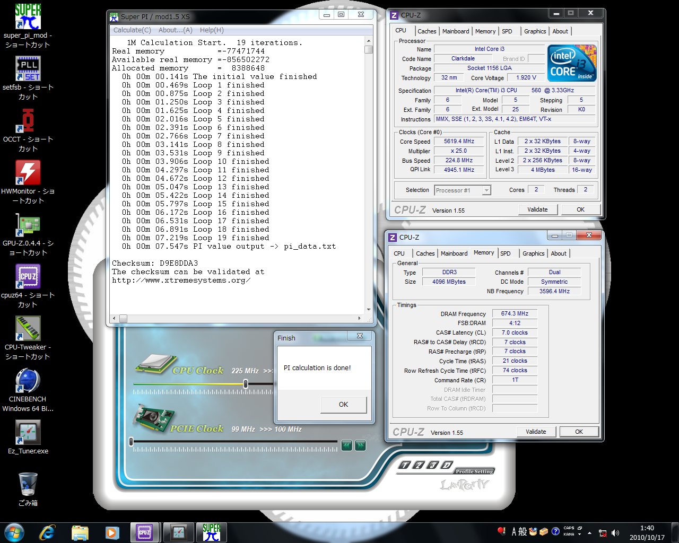The image size is (679, 543).
Task: Switch the IME input mode letter A
Action: (x=514, y=531)
